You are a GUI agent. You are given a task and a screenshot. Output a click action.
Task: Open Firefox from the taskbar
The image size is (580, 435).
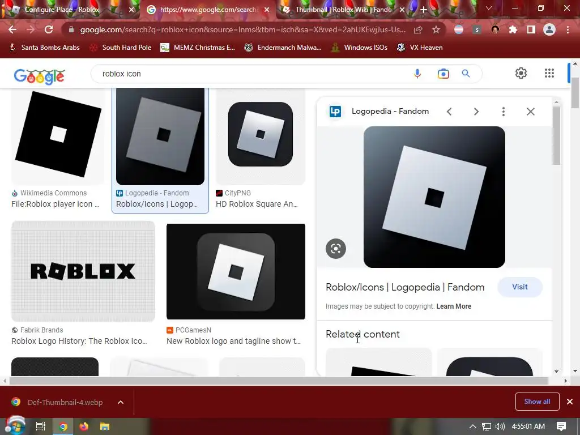point(84,427)
